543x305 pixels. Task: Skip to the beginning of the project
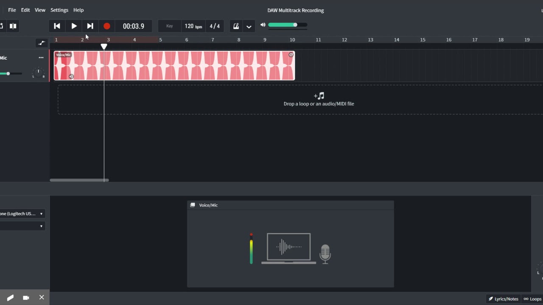coord(57,26)
